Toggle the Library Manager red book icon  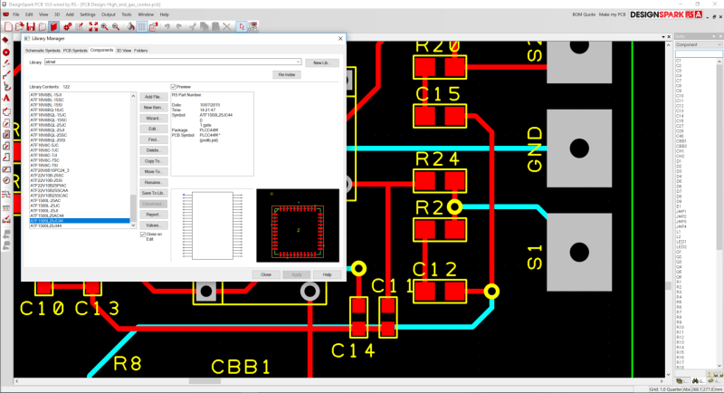tap(53, 27)
